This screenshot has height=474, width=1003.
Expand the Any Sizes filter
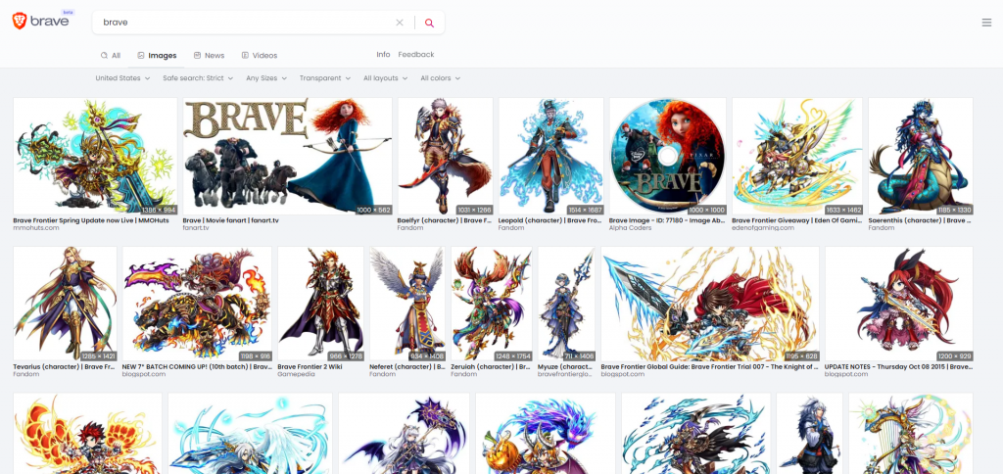(267, 78)
